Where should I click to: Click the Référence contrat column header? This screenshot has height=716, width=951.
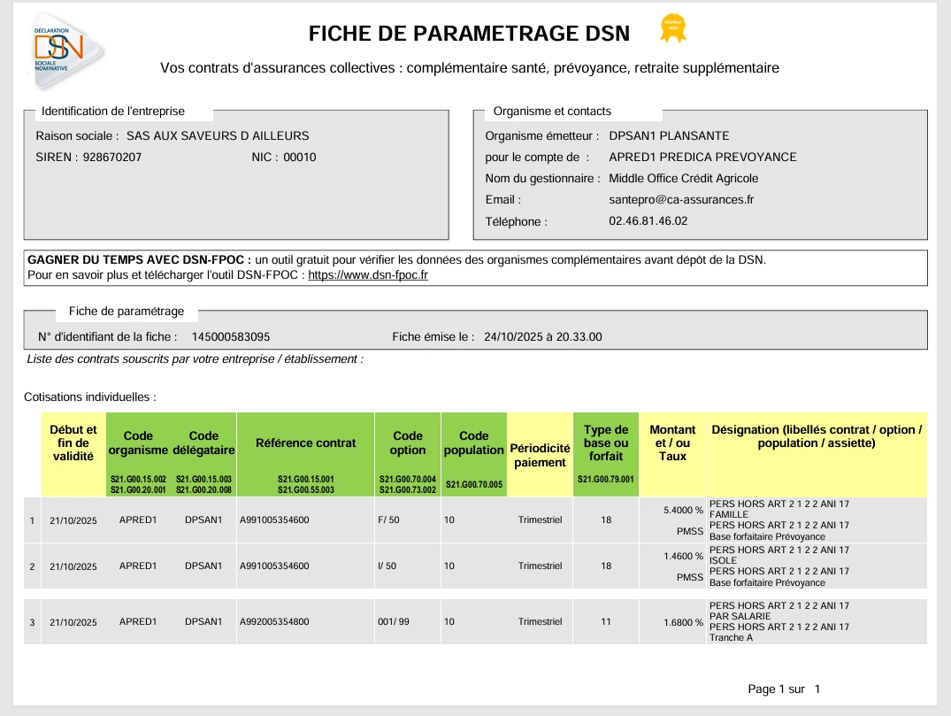(x=306, y=455)
